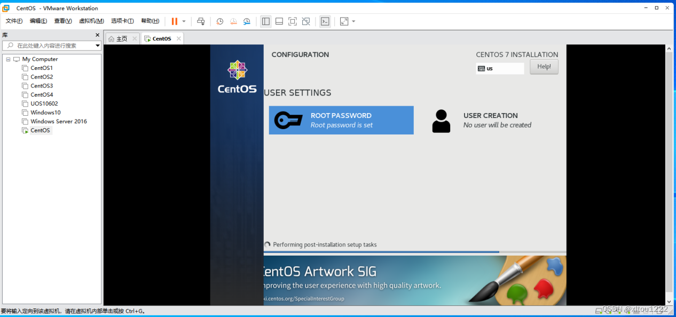
Task: Pause the virtual machine with the orange pause icon
Action: pyautogui.click(x=175, y=21)
